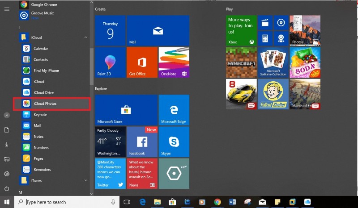Open the Photos tile
Image resolution: width=358 pixels, height=208 pixels.
[x=305, y=30]
